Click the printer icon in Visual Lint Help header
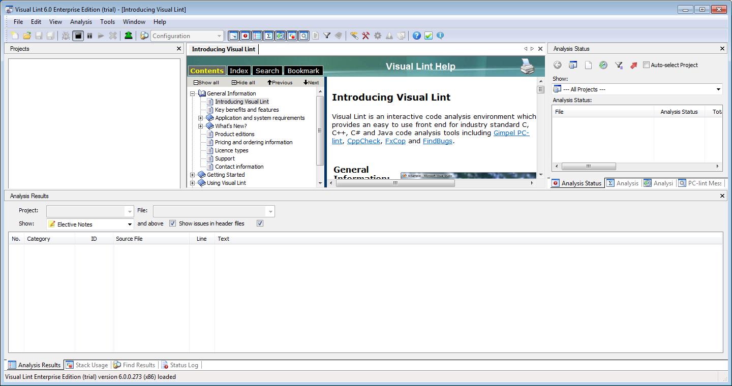The image size is (732, 386). point(527,66)
